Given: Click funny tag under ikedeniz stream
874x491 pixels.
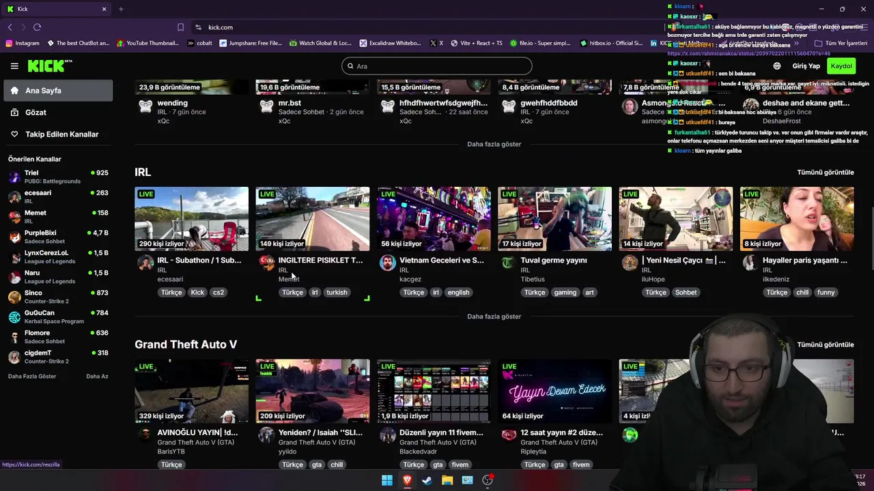Looking at the screenshot, I should coord(826,293).
